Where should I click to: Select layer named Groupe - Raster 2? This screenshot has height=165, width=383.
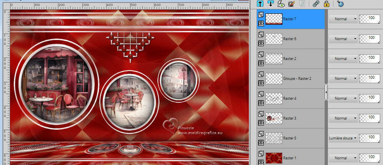click(x=297, y=79)
